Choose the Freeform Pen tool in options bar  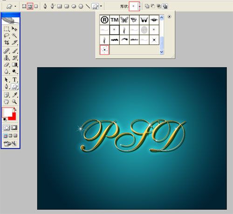(52, 6)
